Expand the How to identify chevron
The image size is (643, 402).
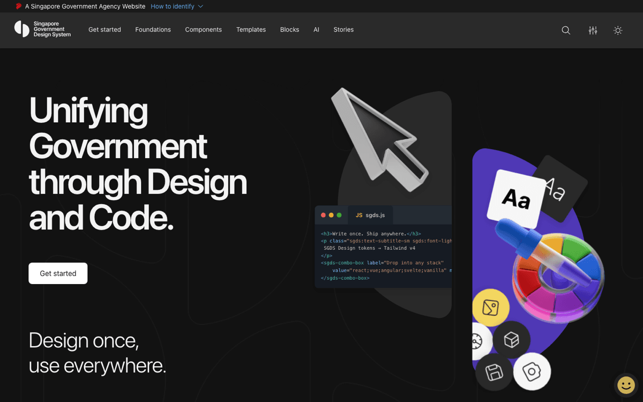tap(200, 6)
